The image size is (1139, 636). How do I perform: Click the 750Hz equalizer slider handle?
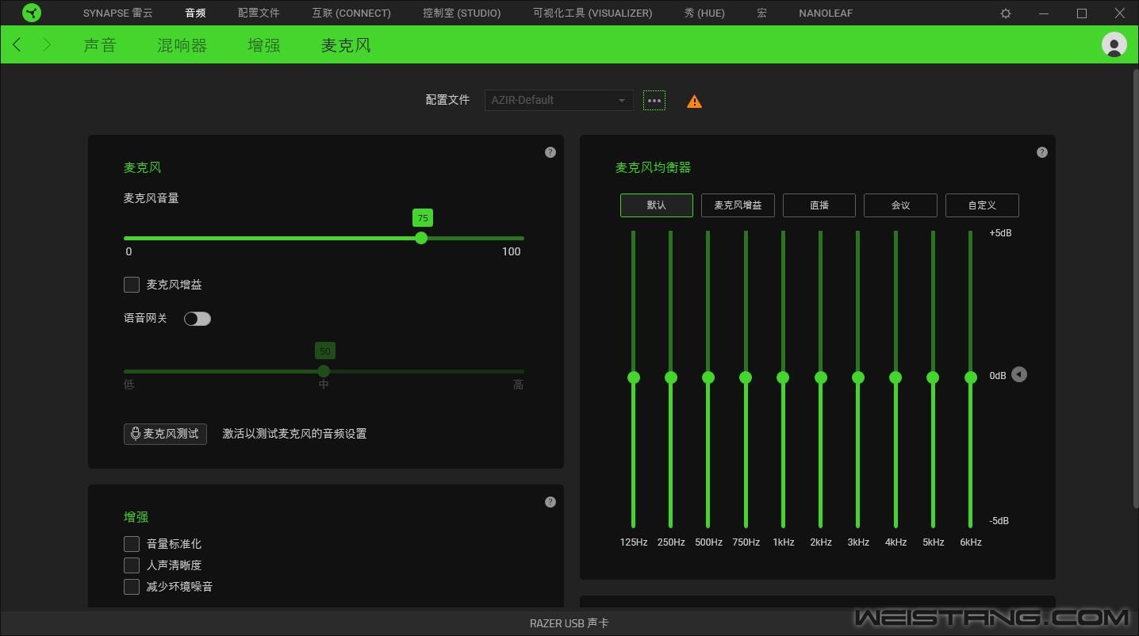pyautogui.click(x=746, y=377)
